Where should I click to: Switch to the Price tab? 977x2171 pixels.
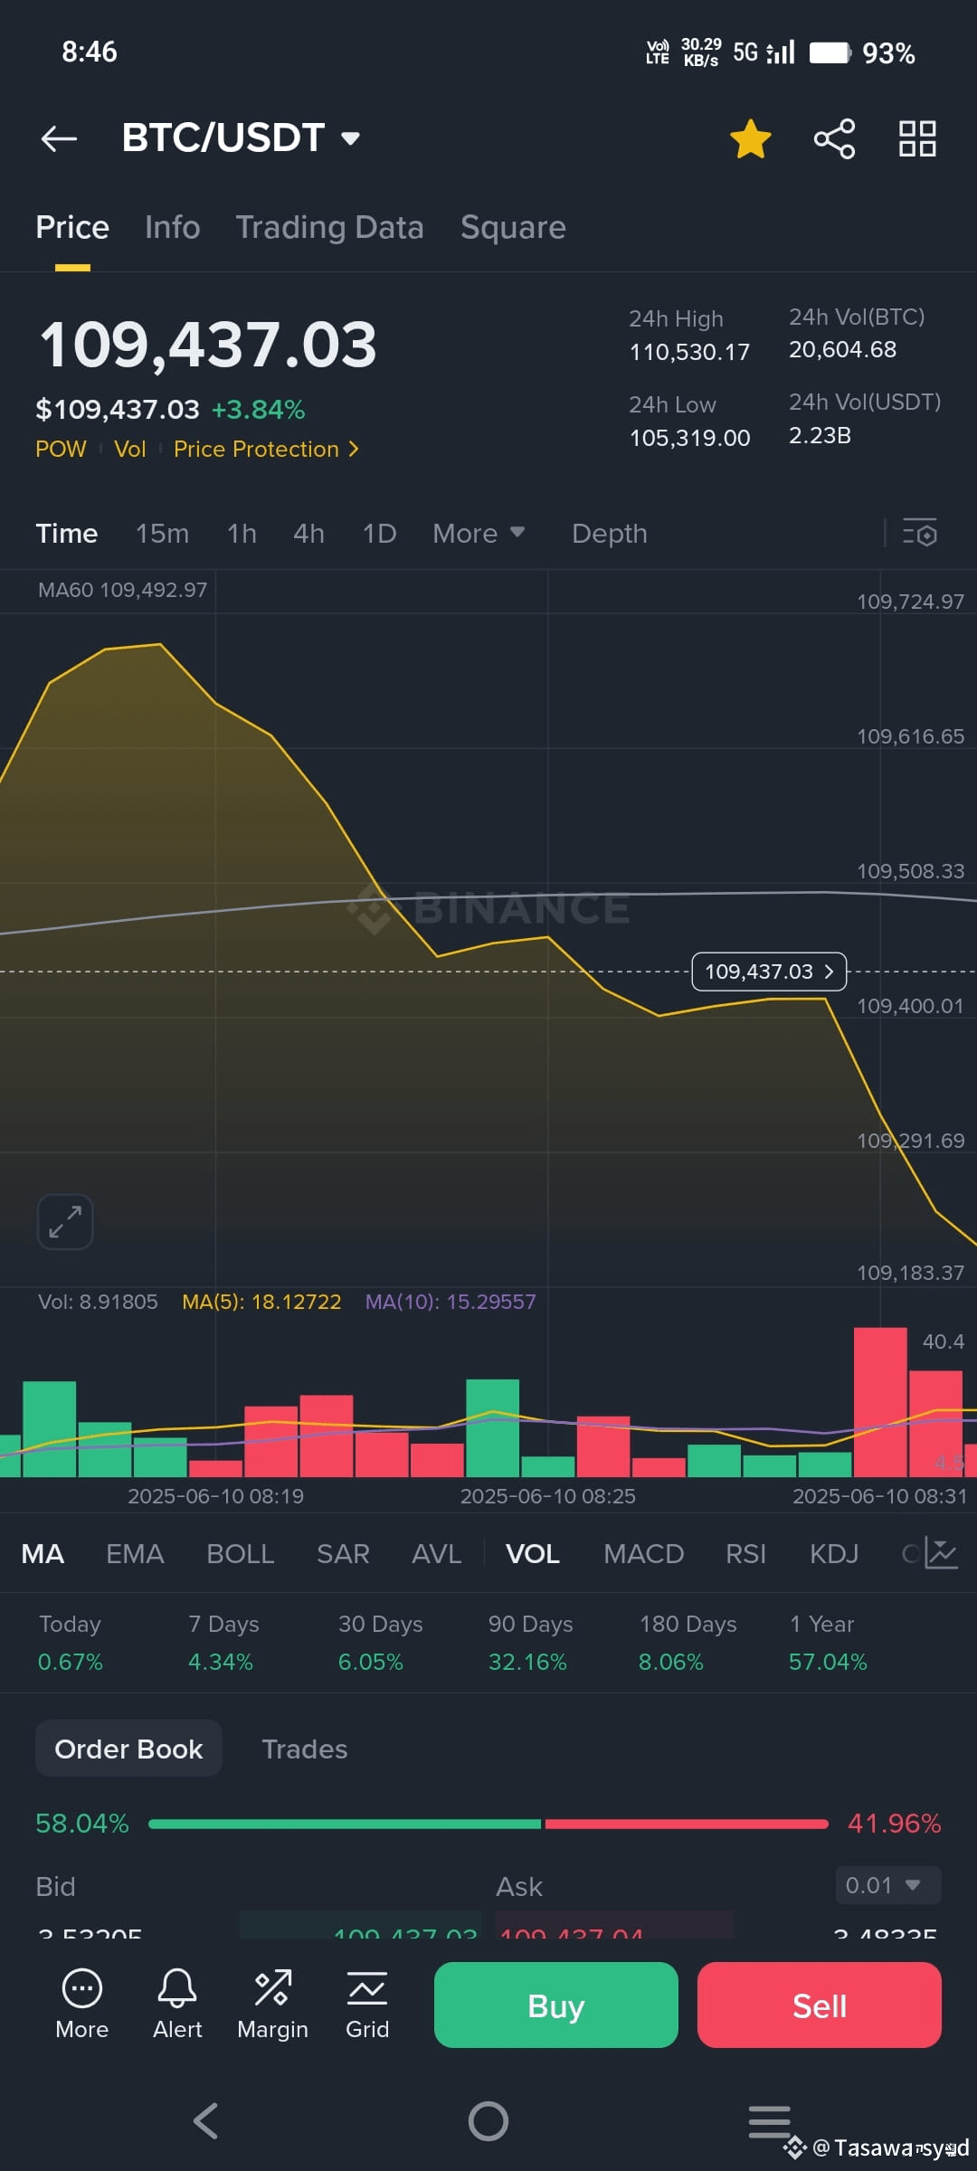72,227
